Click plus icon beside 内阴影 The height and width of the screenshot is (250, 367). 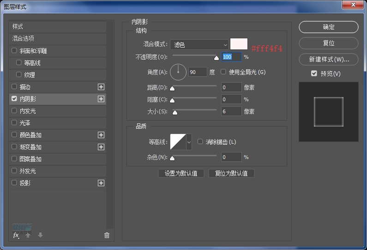coord(101,99)
